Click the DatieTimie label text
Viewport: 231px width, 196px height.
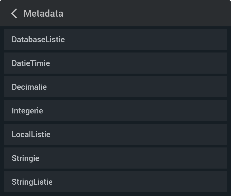(x=31, y=63)
